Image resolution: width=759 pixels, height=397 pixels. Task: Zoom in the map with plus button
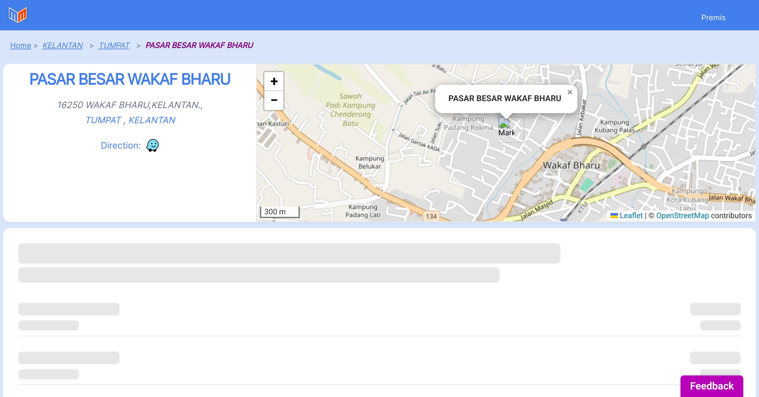tap(274, 82)
